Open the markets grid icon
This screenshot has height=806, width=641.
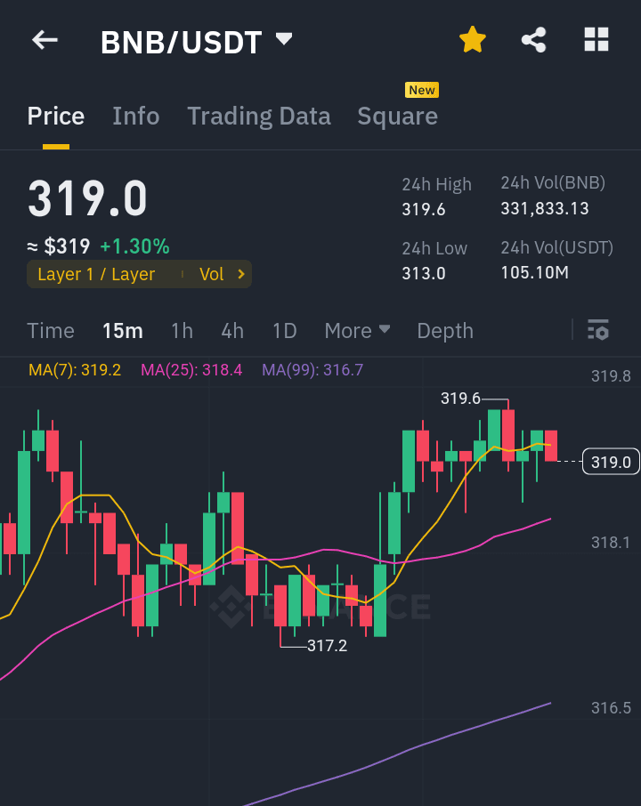(595, 39)
